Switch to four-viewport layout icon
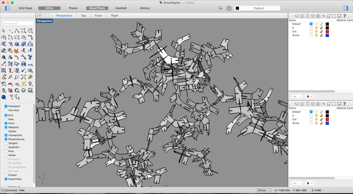 (x=40, y=16)
